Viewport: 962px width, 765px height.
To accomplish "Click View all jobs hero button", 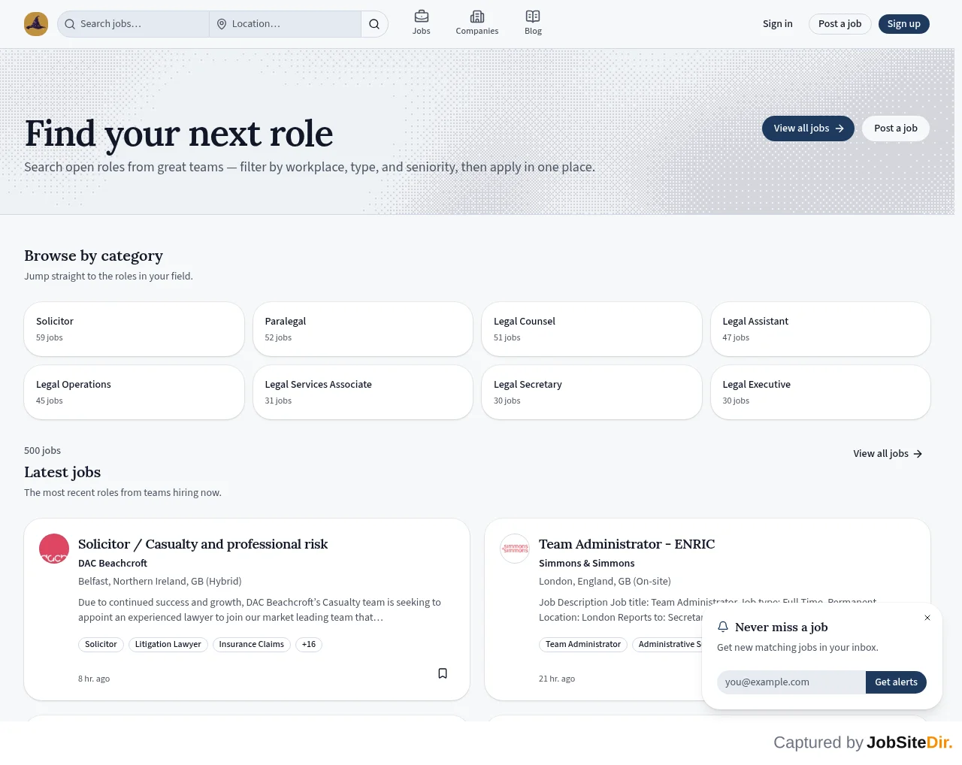I will click(808, 129).
